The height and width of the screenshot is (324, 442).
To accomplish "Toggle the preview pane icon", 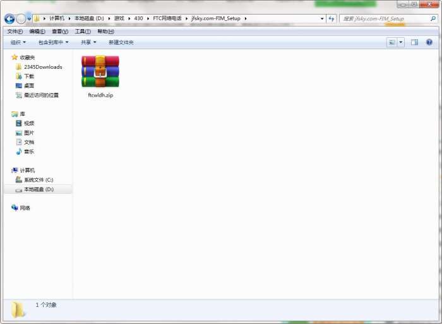I will click(414, 42).
